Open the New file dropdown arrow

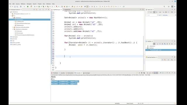coord(13,6)
